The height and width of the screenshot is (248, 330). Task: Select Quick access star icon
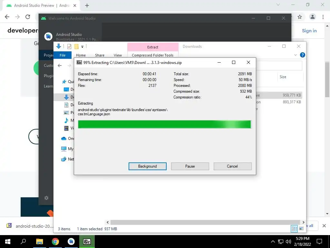click(x=64, y=82)
